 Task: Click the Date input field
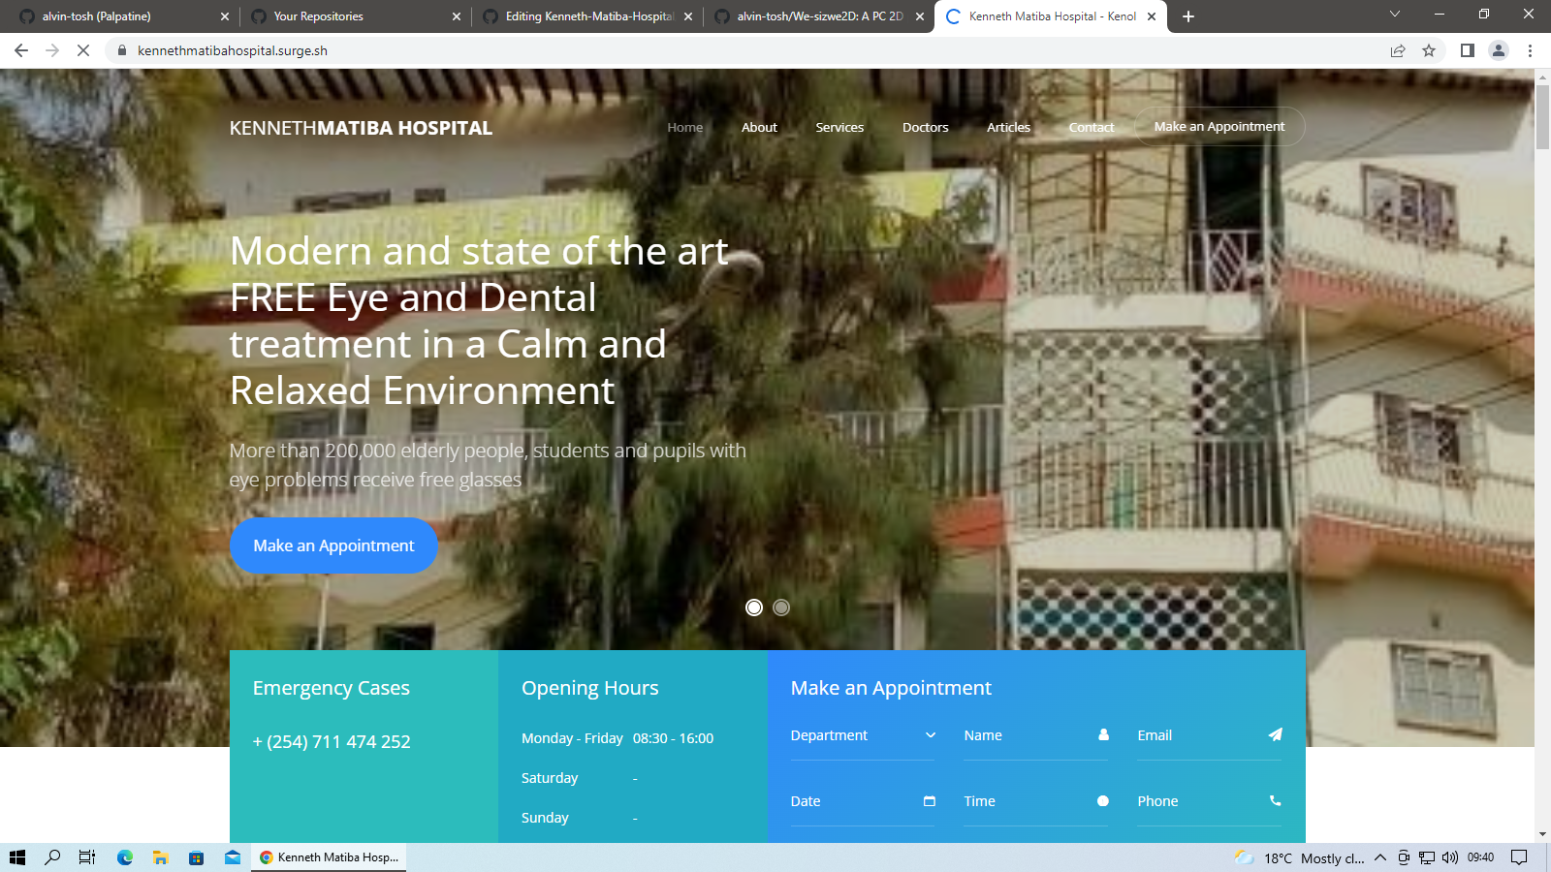click(x=863, y=801)
